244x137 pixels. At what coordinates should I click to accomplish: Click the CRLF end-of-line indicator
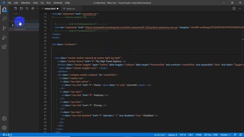click(x=191, y=135)
